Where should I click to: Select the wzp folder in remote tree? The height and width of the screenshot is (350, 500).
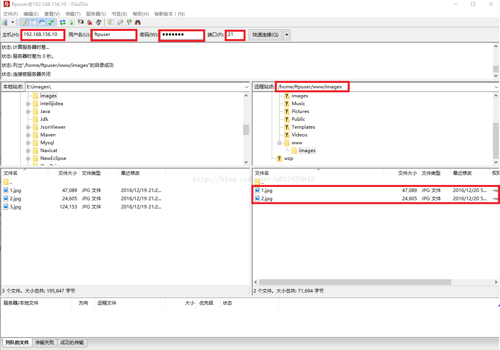[289, 158]
